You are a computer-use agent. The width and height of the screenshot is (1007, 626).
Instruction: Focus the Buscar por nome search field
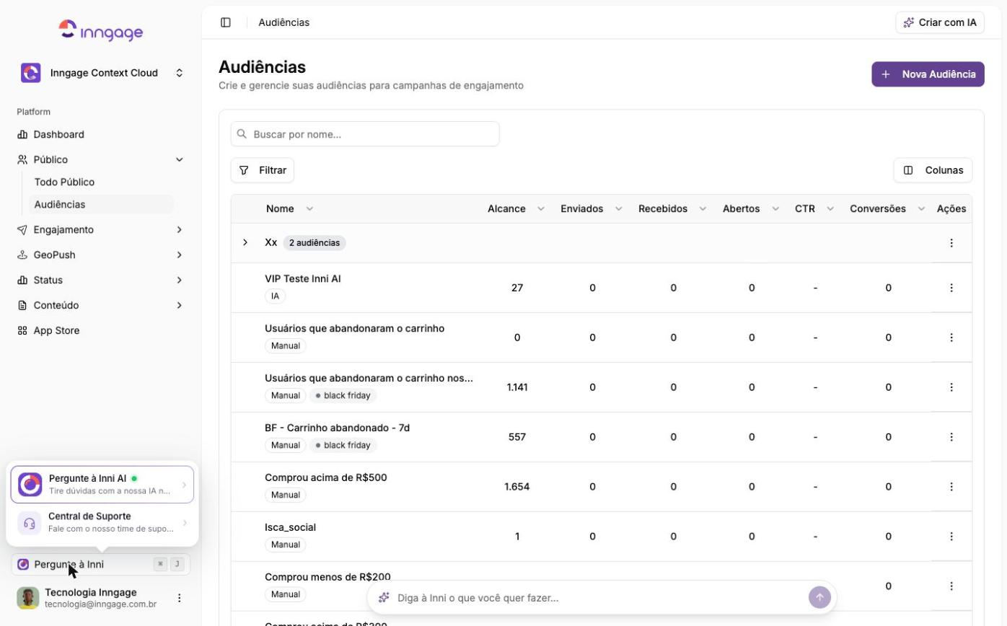(365, 134)
